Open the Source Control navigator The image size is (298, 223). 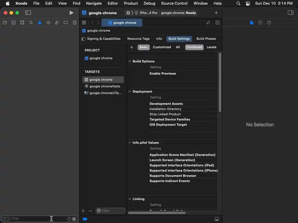tap(13, 23)
